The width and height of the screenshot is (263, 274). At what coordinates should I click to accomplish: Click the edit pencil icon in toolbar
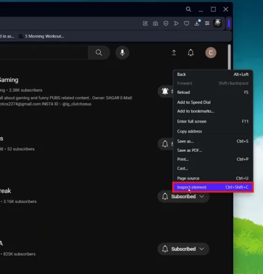point(145,23)
